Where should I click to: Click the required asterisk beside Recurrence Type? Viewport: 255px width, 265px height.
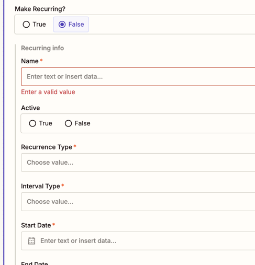(x=75, y=146)
